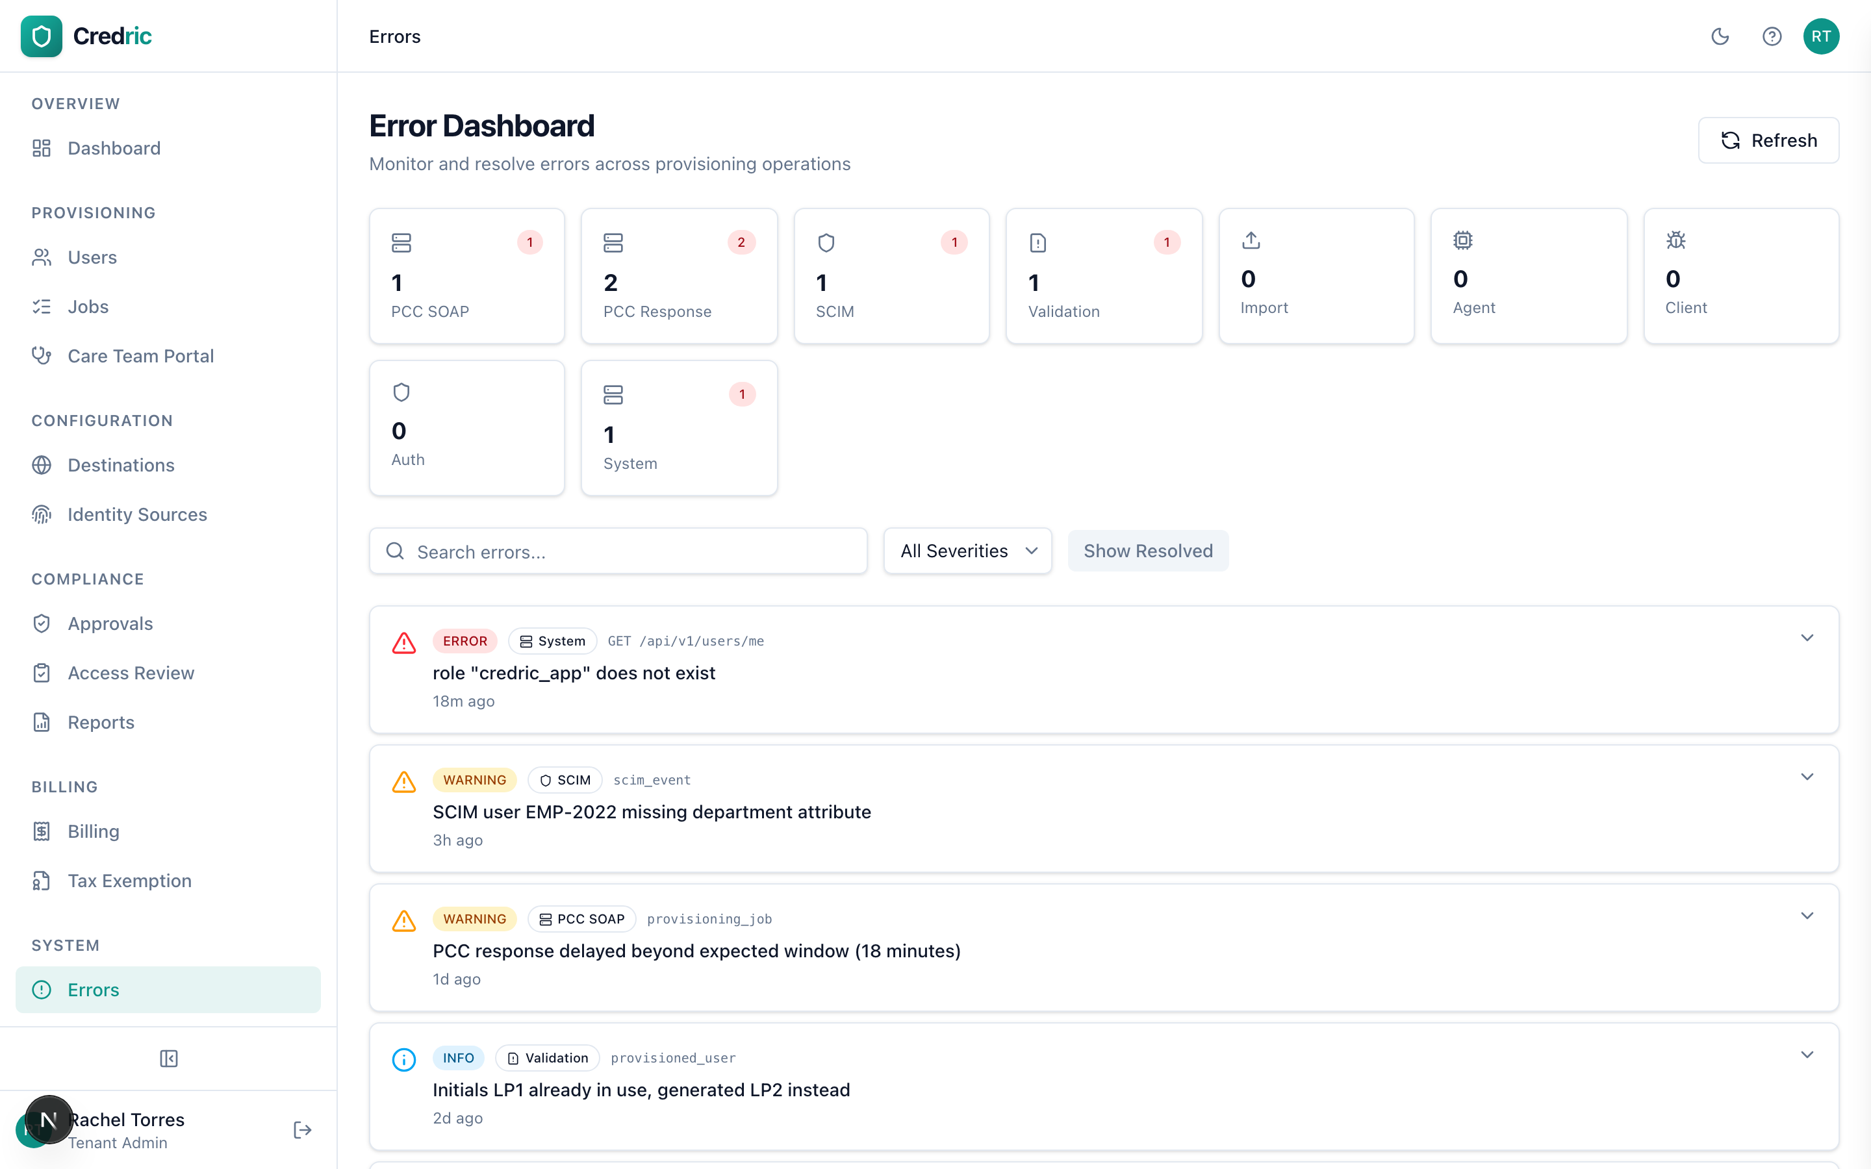The image size is (1871, 1169).
Task: Click the Agent card chip icon
Action: coord(1463,240)
